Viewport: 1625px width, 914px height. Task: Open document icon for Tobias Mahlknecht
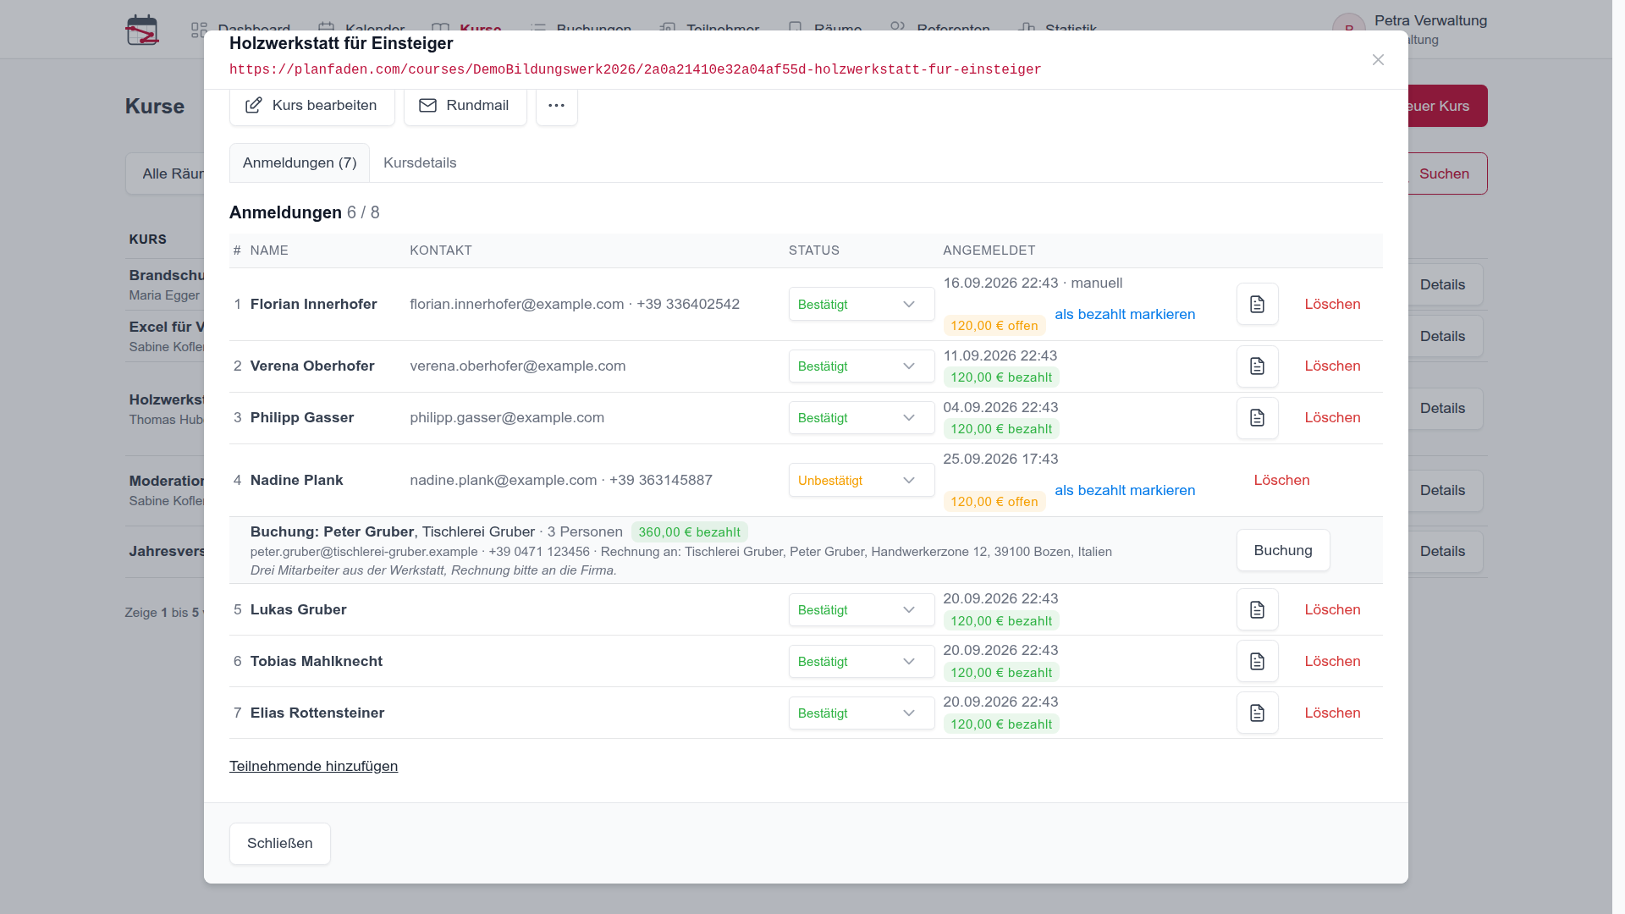[1257, 661]
